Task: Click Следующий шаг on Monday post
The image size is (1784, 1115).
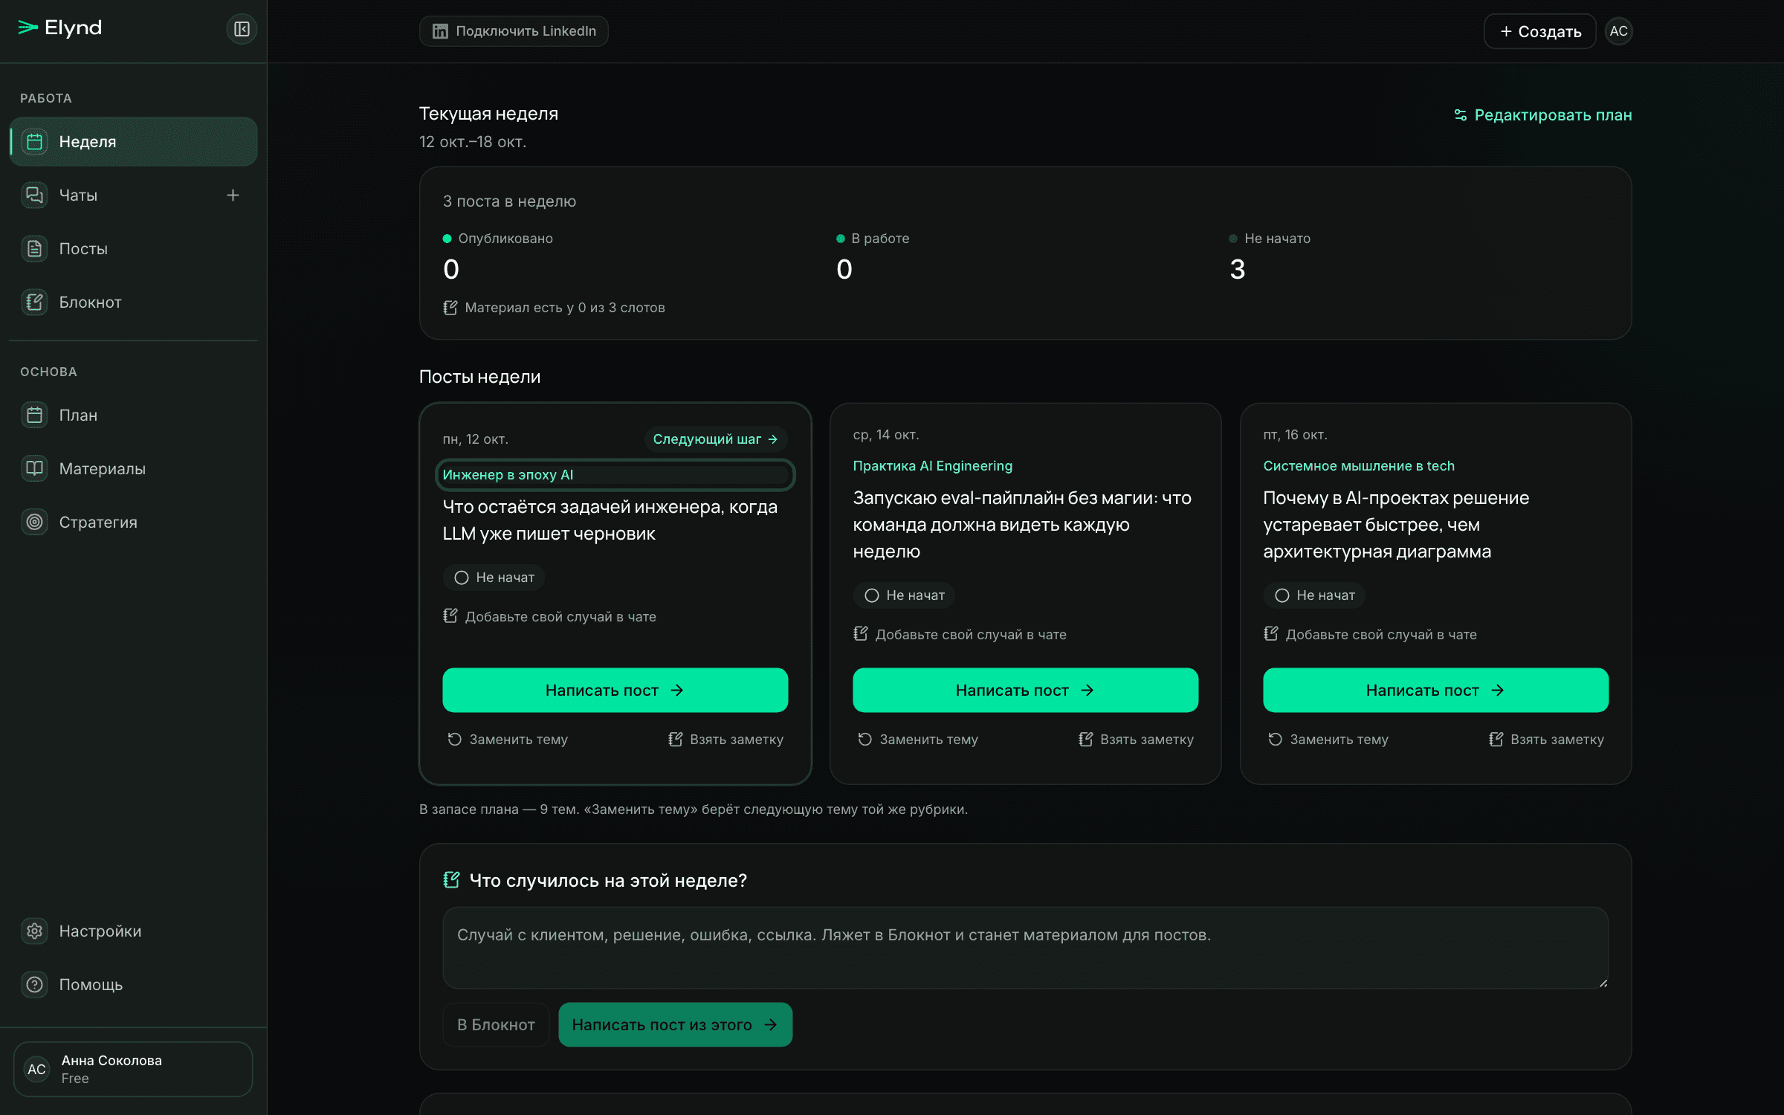Action: [x=715, y=439]
